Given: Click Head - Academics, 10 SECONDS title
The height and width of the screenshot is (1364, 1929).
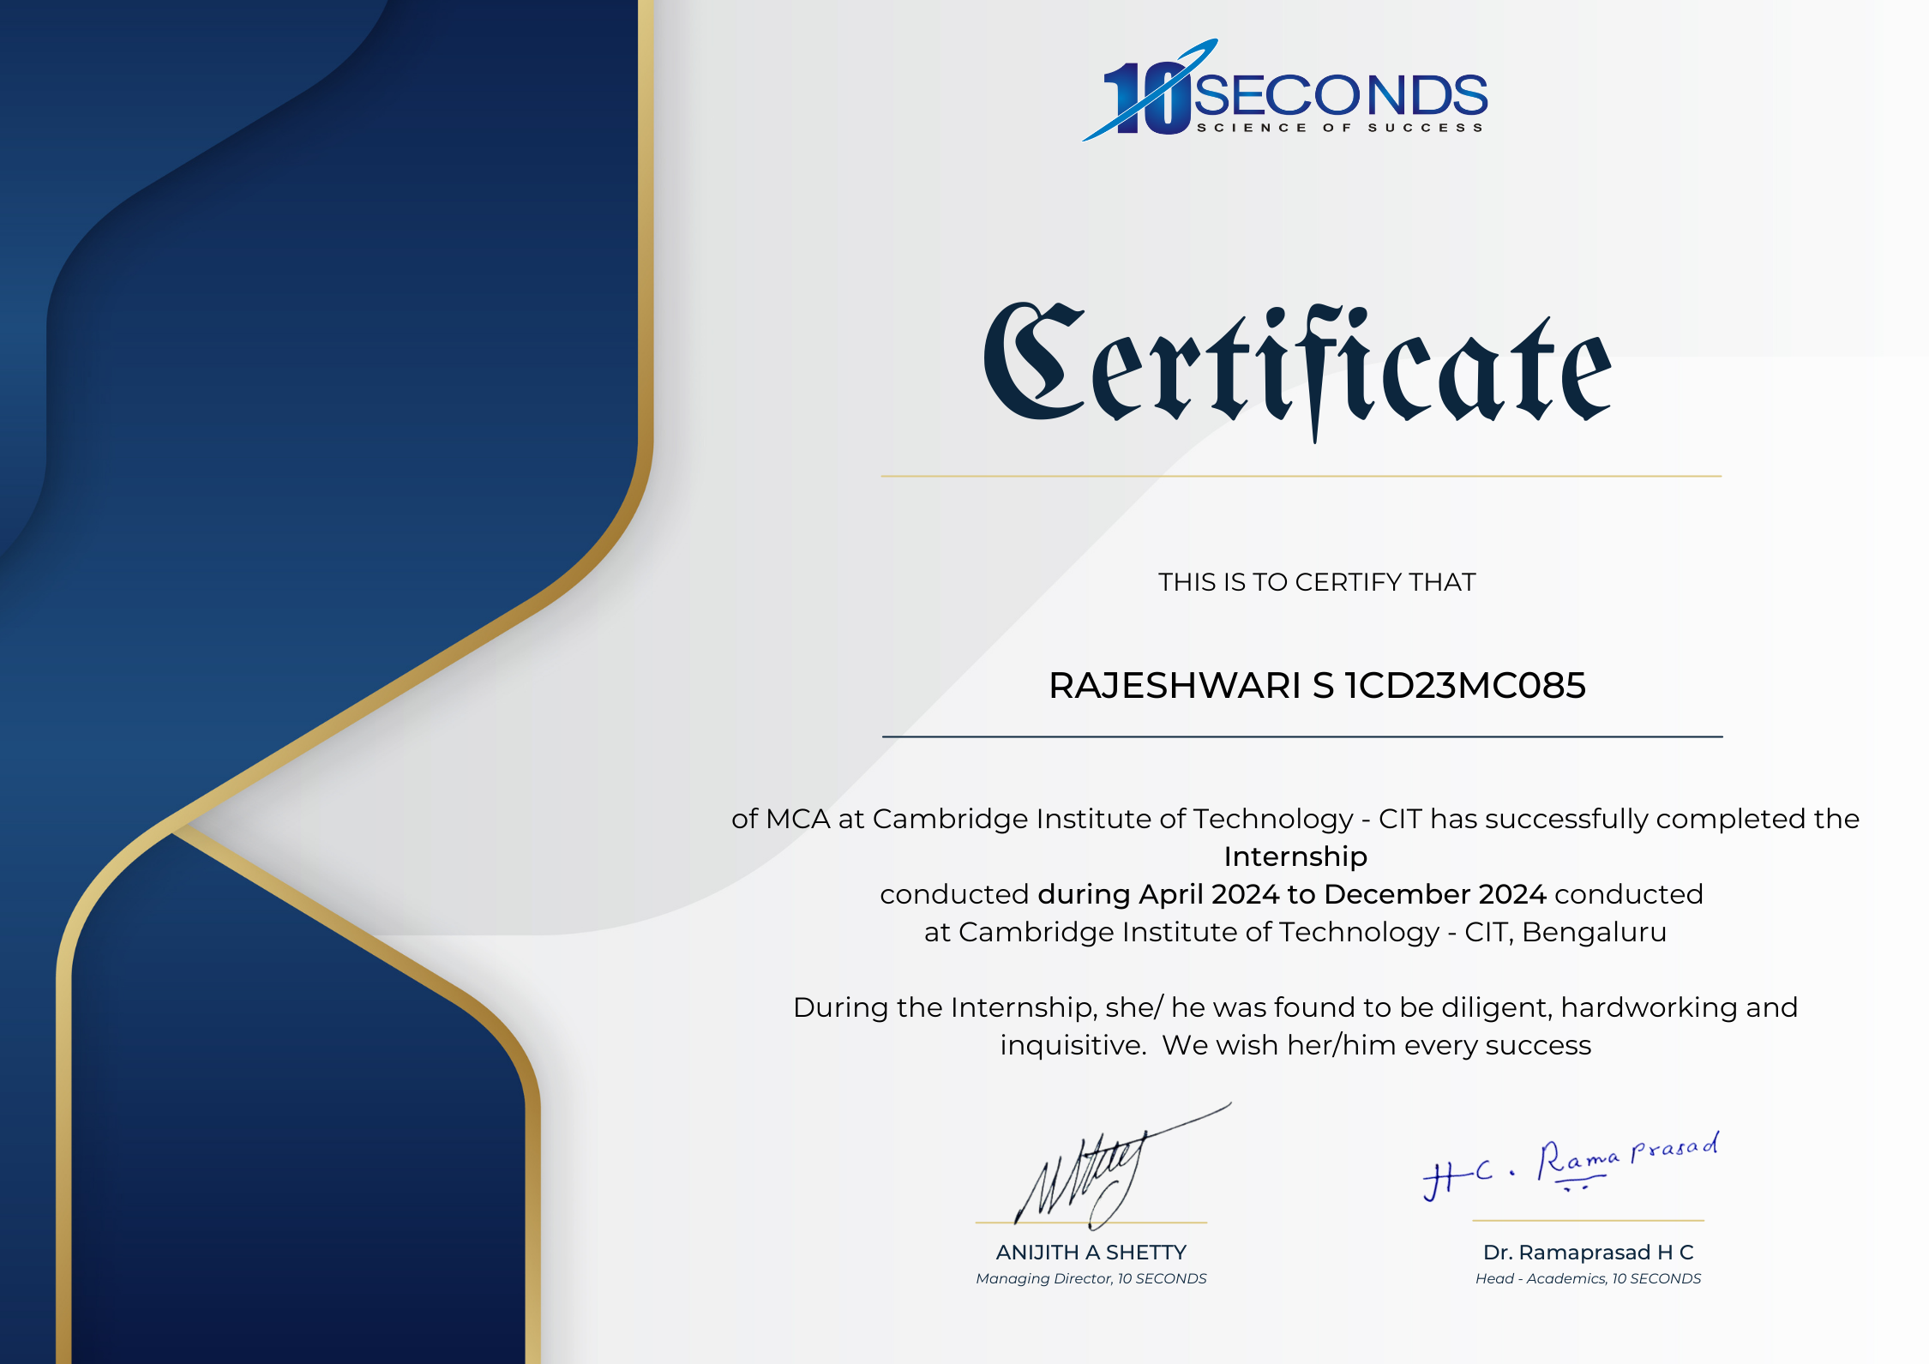Looking at the screenshot, I should pyautogui.click(x=1588, y=1278).
